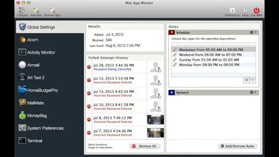Select the Weekend 09:00 AM to 07:00 PM schedule

[x=214, y=54]
